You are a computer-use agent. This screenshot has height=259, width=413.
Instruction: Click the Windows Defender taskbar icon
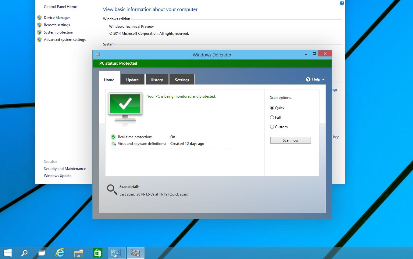135,253
